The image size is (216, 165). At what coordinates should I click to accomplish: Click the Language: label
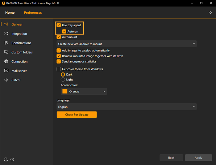63,100
